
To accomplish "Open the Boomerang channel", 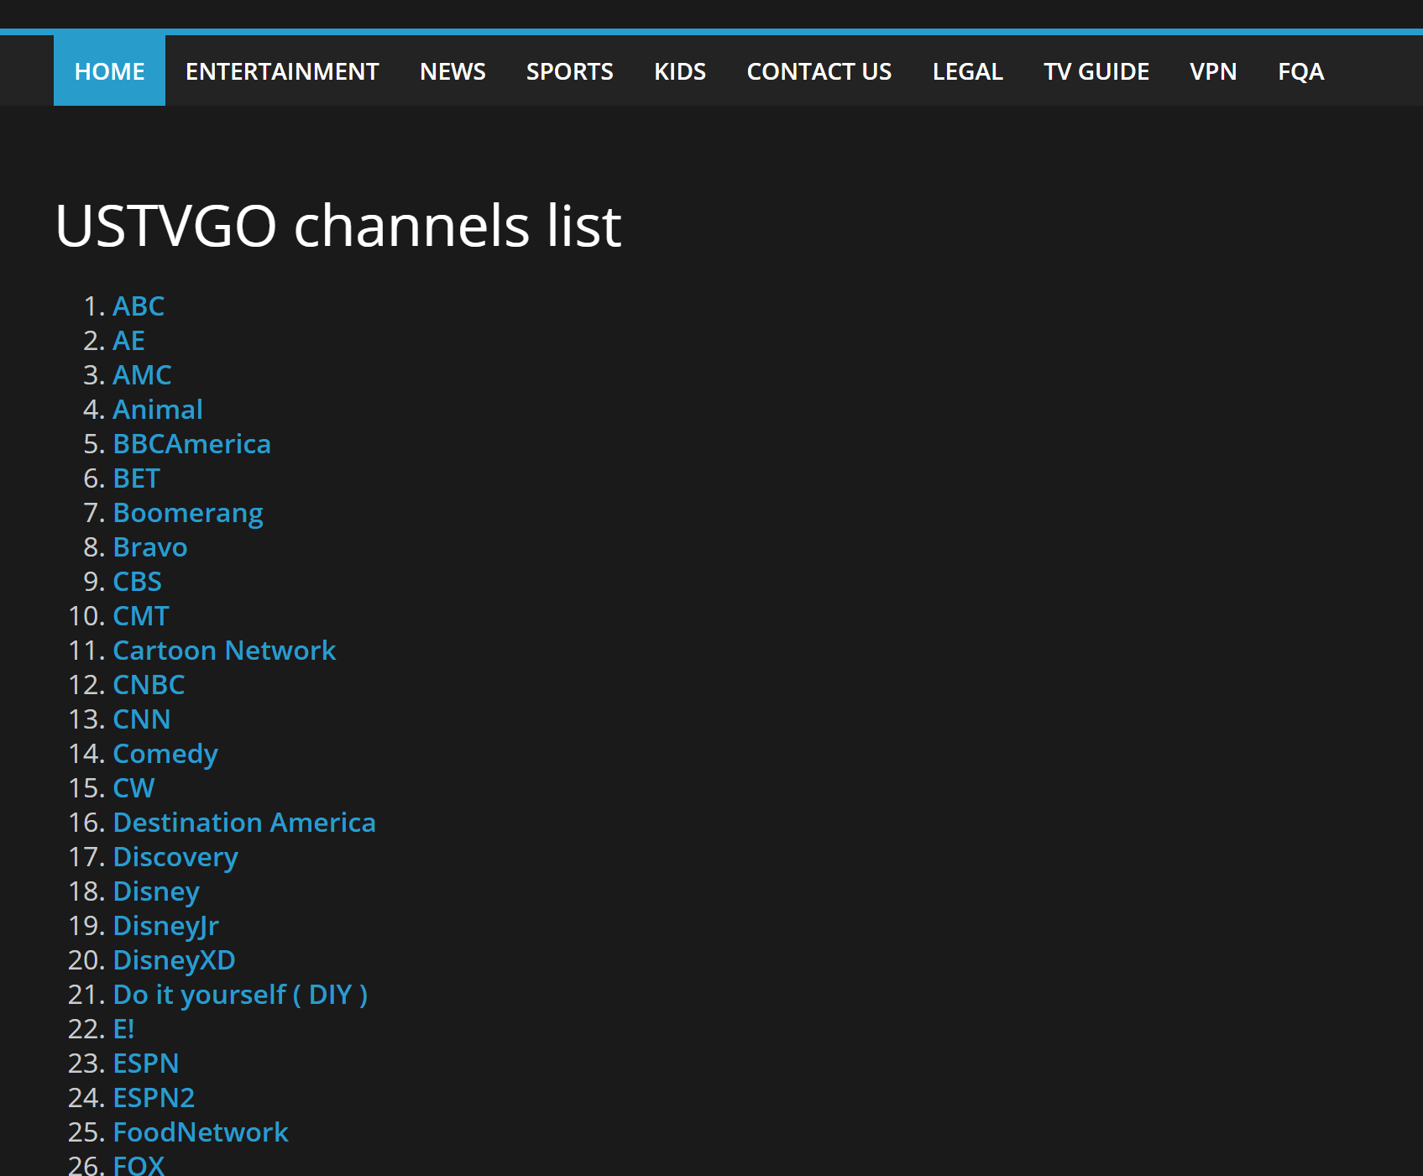I will [188, 513].
